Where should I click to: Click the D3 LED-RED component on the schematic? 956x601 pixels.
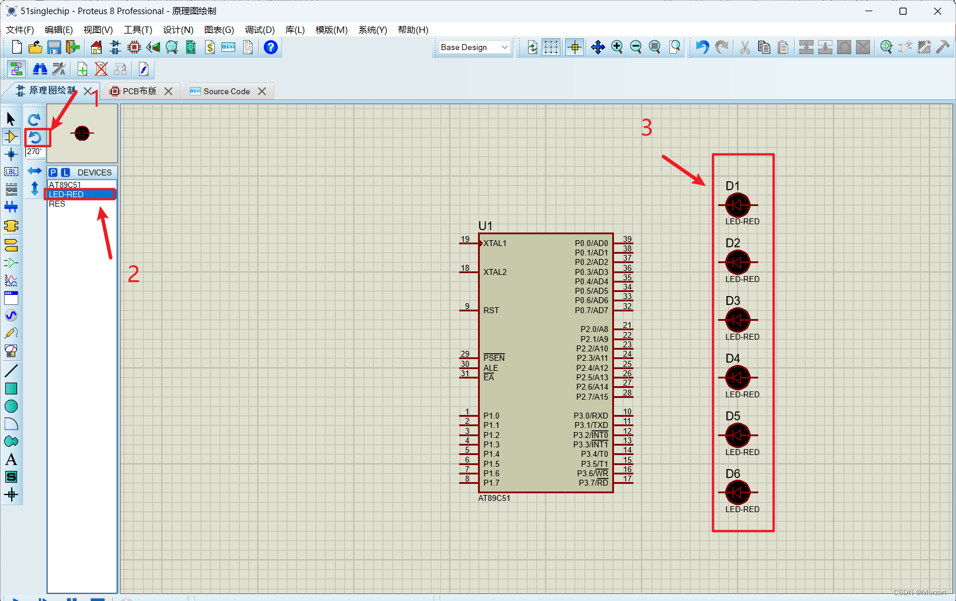pos(738,320)
